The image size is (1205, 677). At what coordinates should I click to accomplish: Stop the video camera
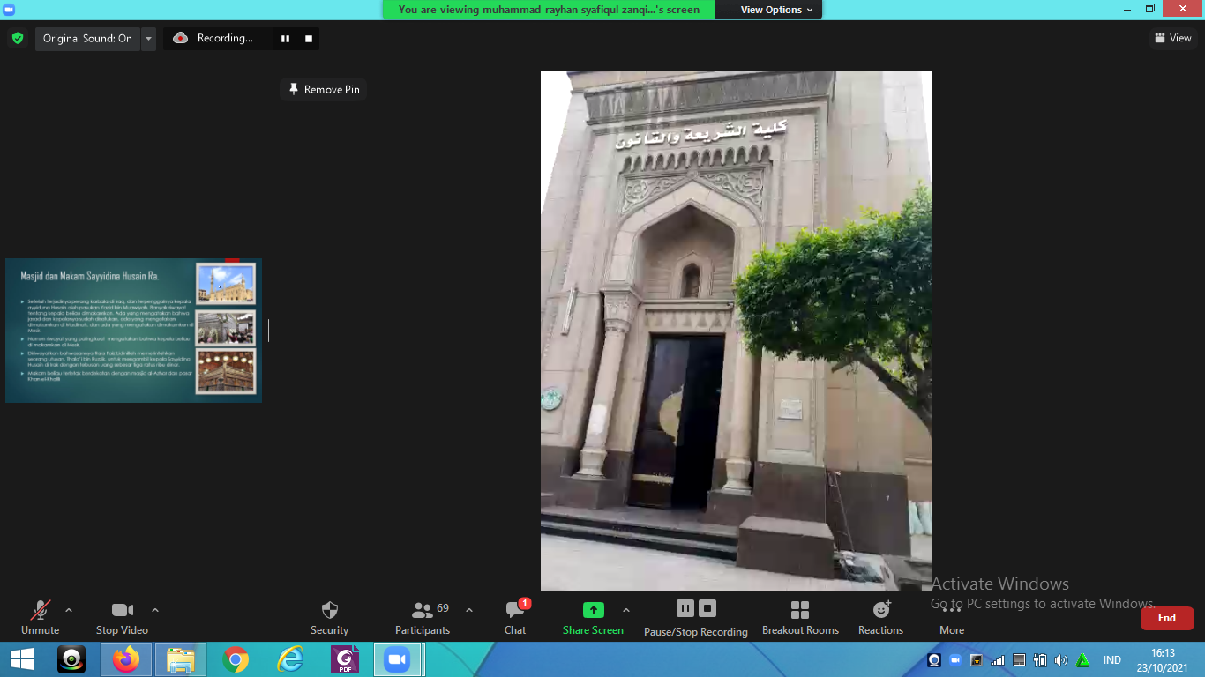(x=122, y=610)
